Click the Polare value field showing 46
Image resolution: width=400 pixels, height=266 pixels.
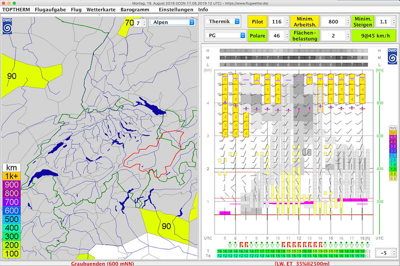click(x=276, y=35)
